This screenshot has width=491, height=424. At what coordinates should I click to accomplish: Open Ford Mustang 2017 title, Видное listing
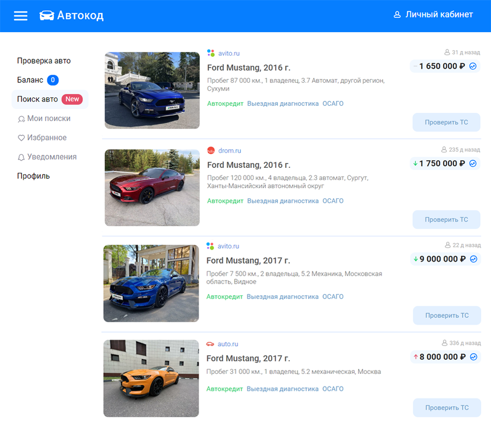(x=248, y=261)
